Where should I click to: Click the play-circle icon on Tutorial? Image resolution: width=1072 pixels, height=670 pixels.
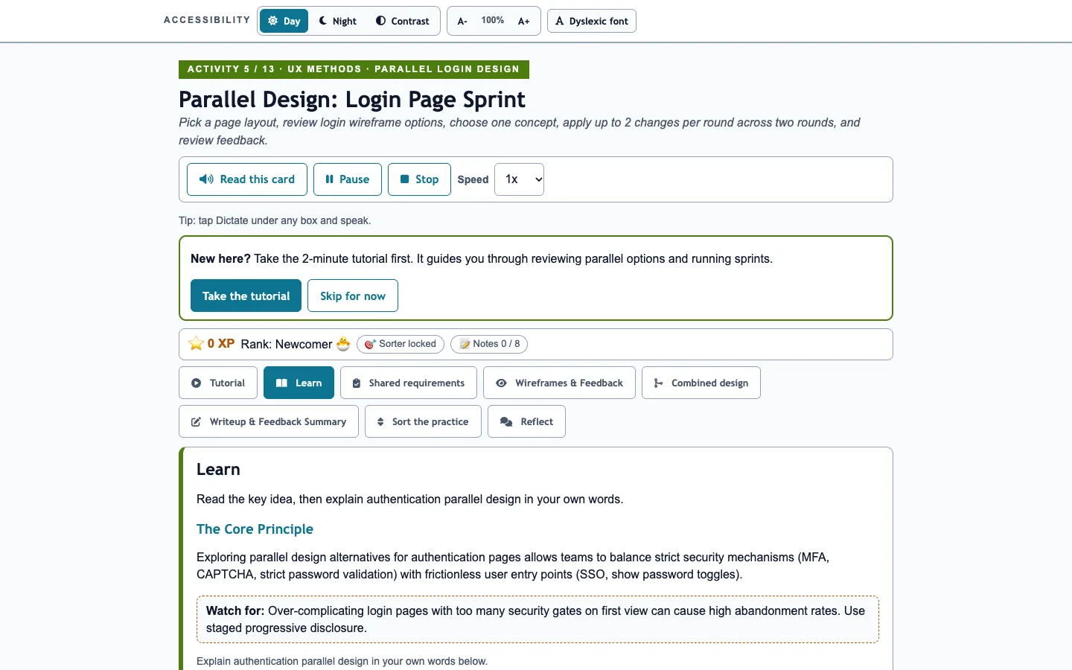point(196,383)
